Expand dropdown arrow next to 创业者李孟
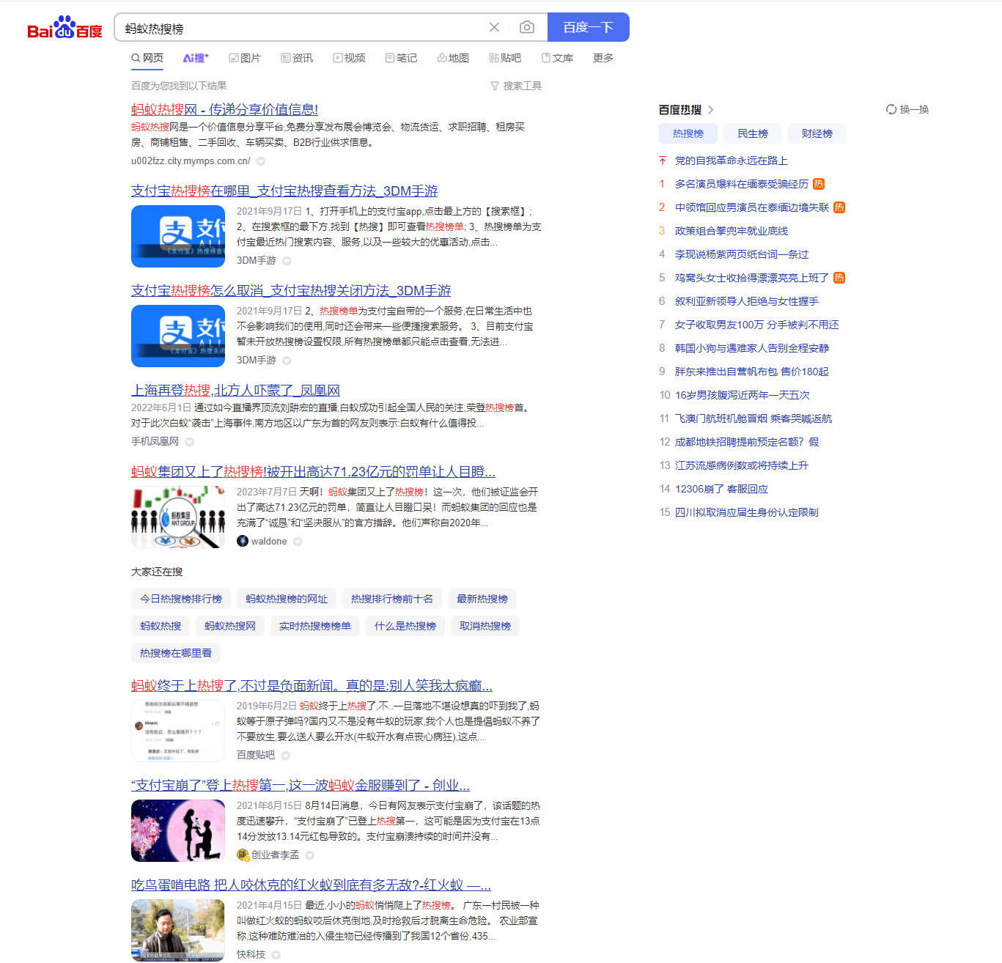Image resolution: width=1002 pixels, height=963 pixels. [x=310, y=855]
